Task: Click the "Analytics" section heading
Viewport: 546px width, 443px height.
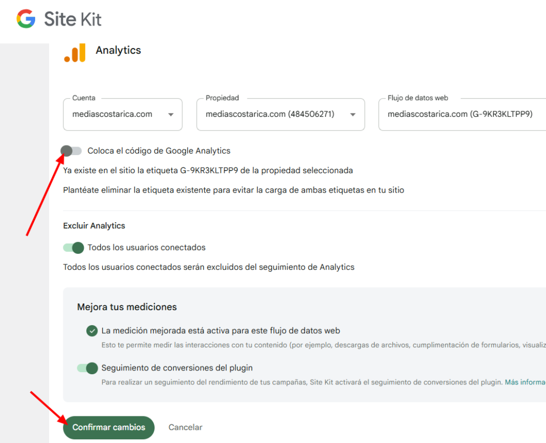Action: 118,50
